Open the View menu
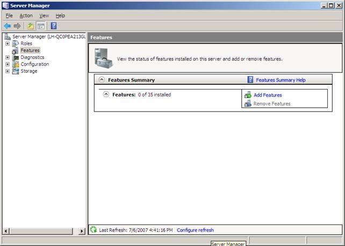Screen dimensions: 345x246 tap(44, 16)
